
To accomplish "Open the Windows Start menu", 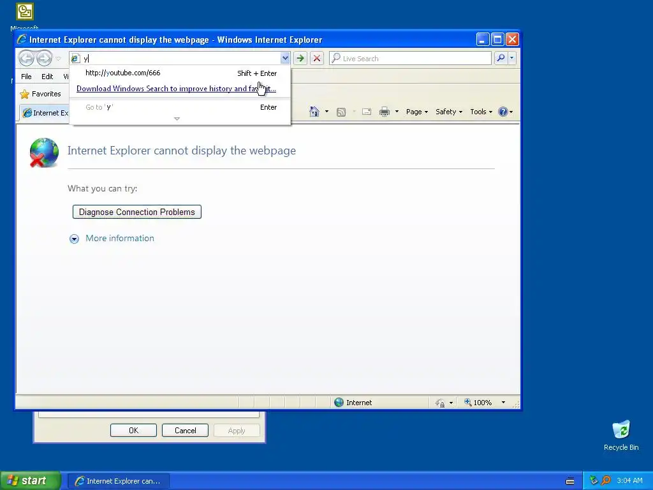I will click(x=30, y=480).
